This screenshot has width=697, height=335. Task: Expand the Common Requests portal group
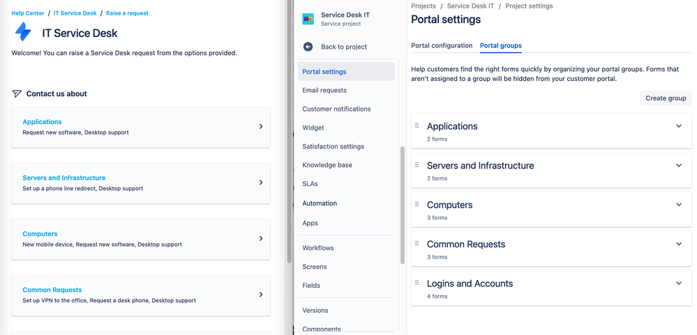point(679,244)
